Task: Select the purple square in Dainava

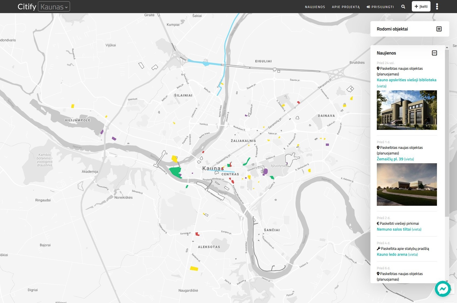Action: click(327, 145)
